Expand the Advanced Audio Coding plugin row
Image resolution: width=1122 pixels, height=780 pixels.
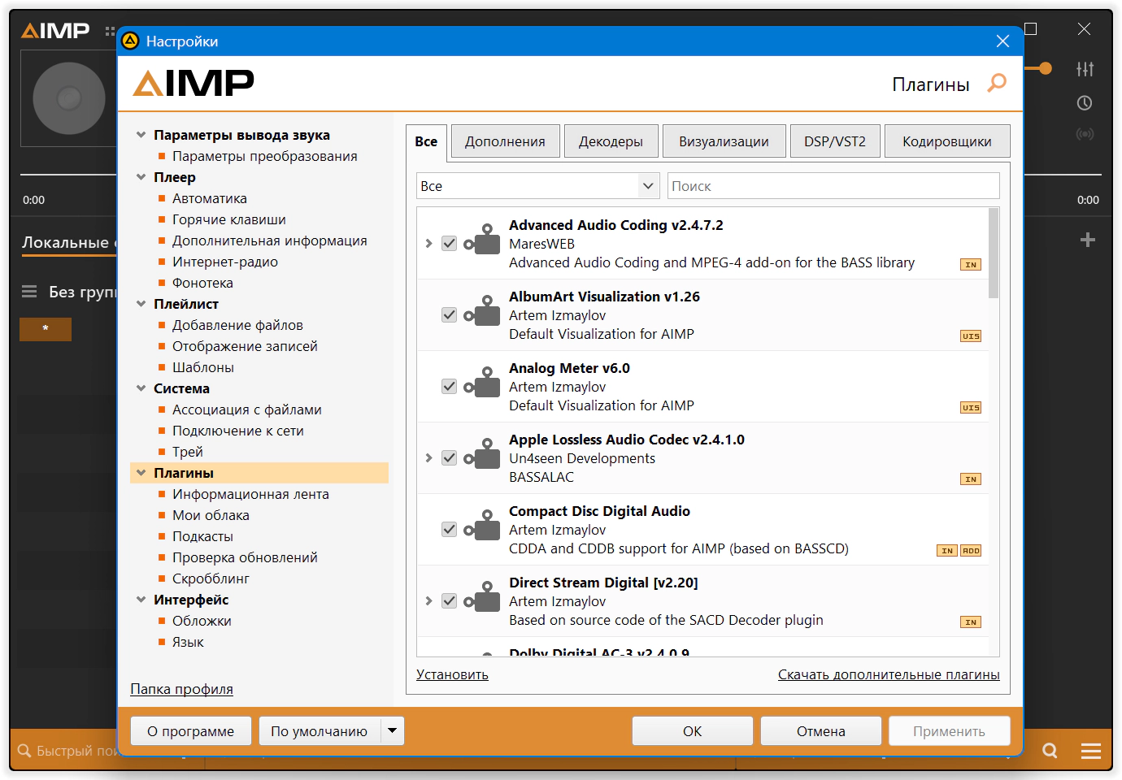pos(428,243)
